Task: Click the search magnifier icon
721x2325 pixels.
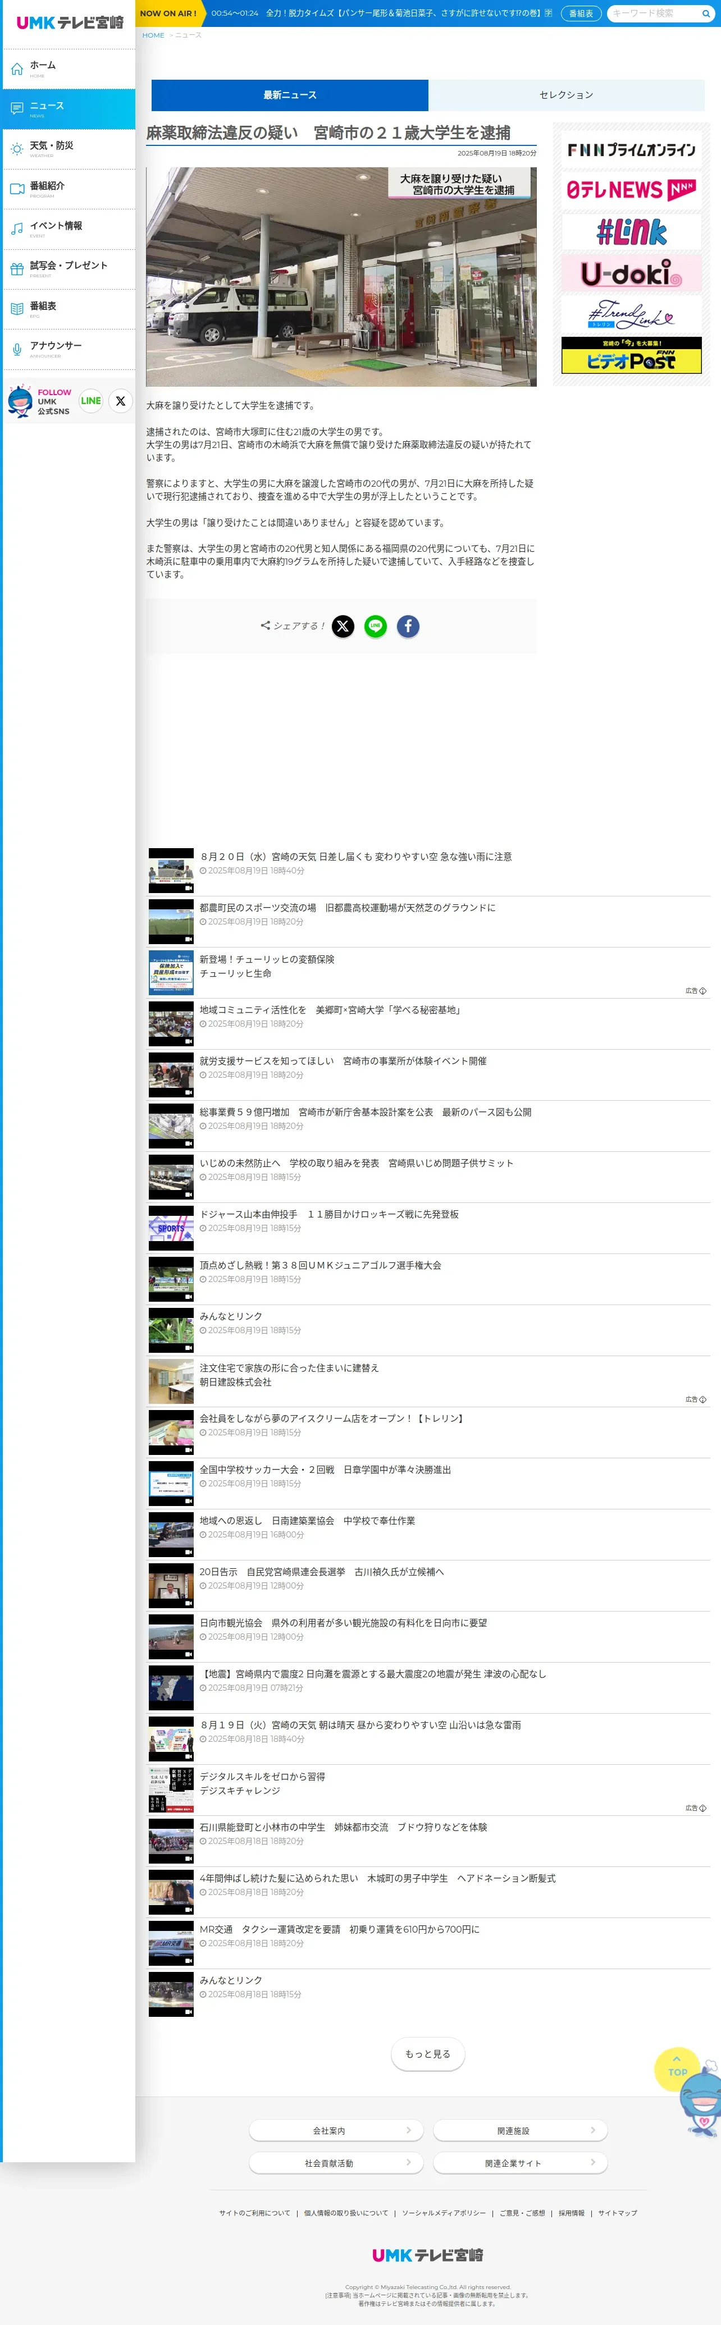Action: click(x=706, y=13)
